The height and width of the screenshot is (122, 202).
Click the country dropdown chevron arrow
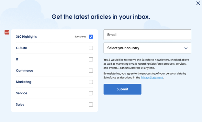186,48
